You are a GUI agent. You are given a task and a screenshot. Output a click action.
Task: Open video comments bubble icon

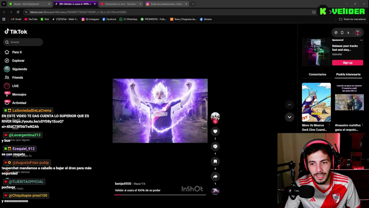click(x=215, y=146)
